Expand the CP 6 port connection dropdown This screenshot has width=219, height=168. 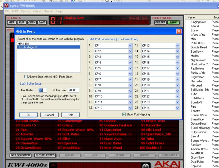click(x=130, y=74)
